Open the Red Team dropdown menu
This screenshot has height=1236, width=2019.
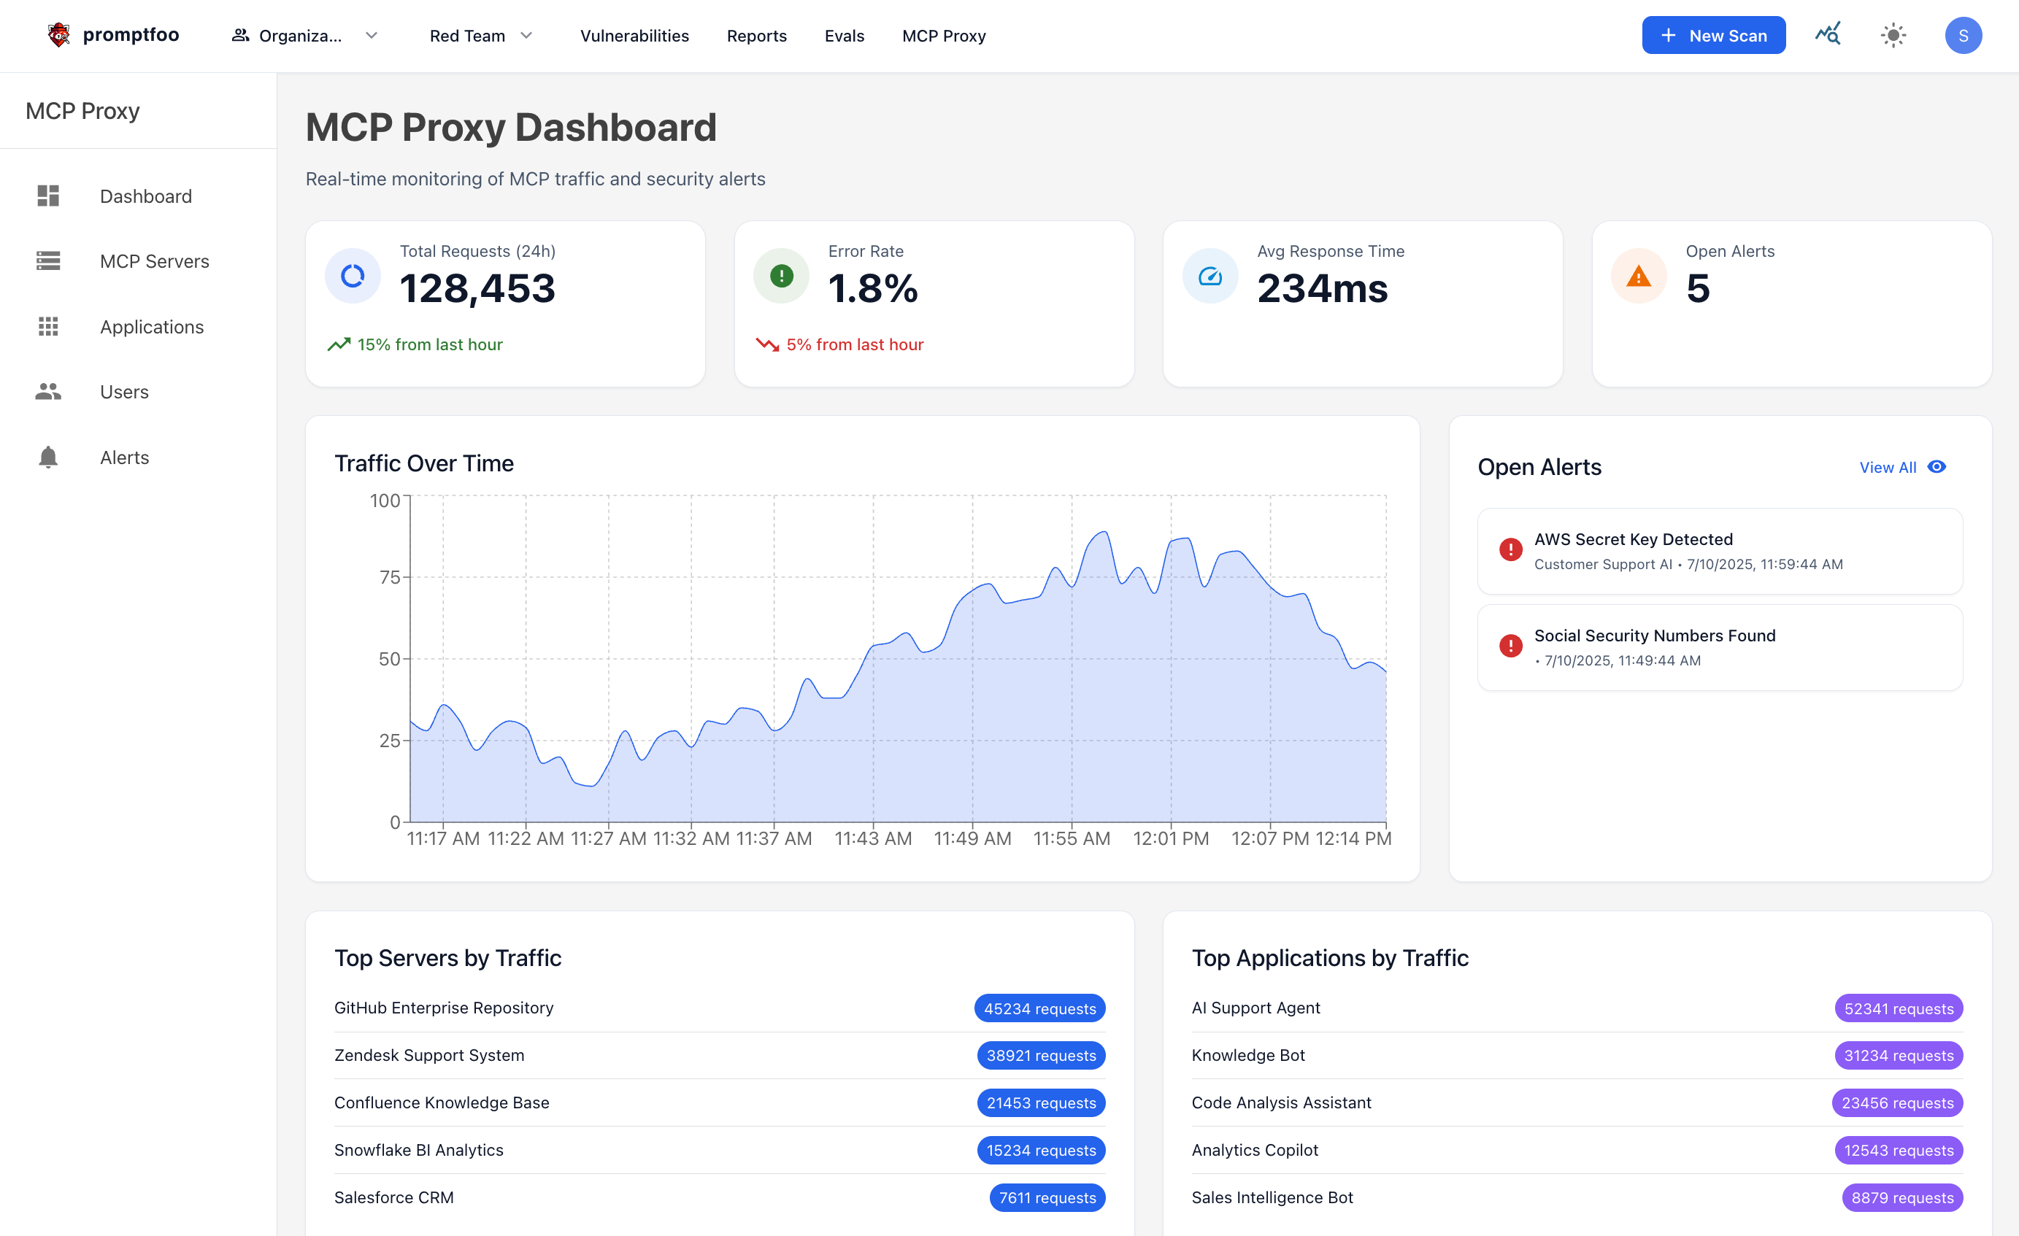(481, 35)
